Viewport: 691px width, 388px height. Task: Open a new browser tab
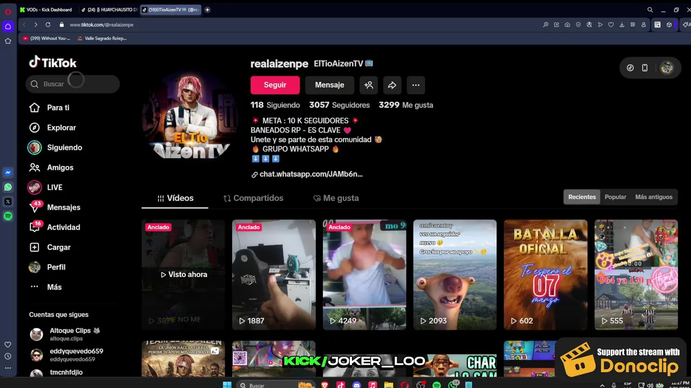(x=207, y=10)
